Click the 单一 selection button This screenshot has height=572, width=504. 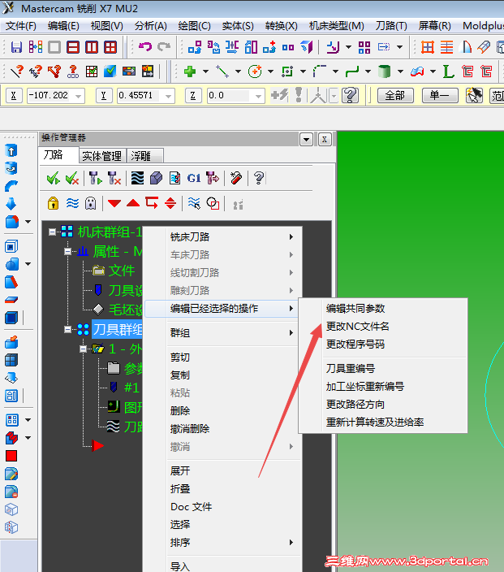tap(440, 96)
